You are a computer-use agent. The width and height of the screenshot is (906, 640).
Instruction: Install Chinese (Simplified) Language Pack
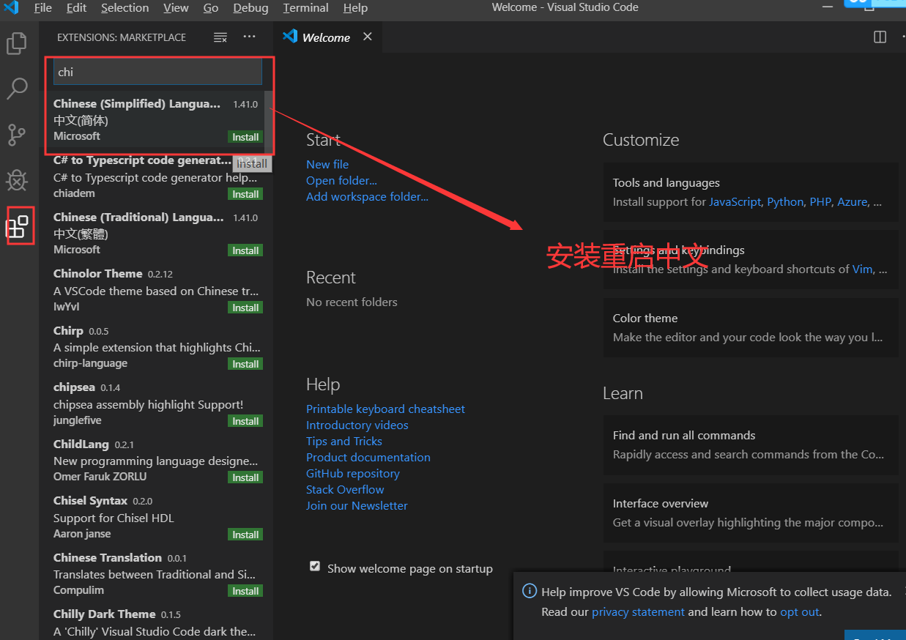pyautogui.click(x=245, y=137)
